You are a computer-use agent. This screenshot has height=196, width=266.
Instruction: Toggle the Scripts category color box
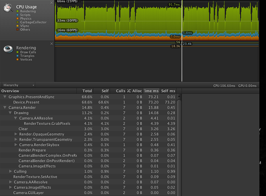(x=17, y=15)
